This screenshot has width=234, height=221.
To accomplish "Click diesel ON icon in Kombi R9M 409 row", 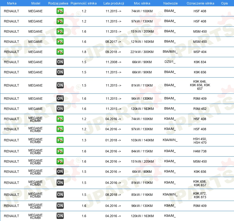I will coord(60,206).
